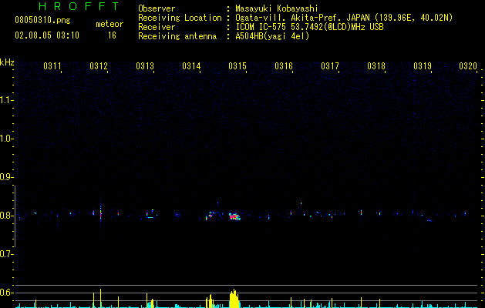
Task: Click the Receiver field label
Action: (x=157, y=27)
